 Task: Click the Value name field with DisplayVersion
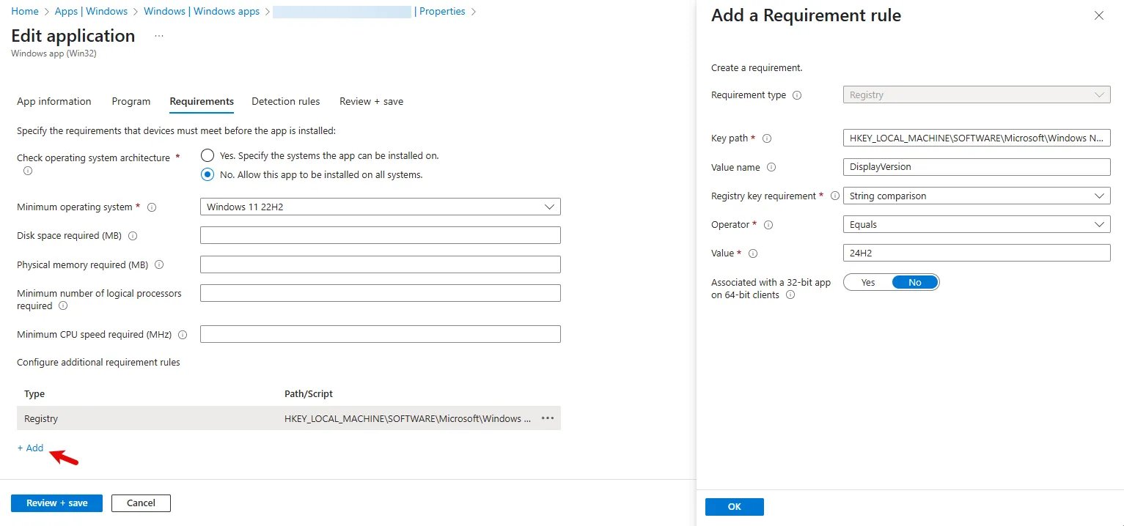(977, 166)
